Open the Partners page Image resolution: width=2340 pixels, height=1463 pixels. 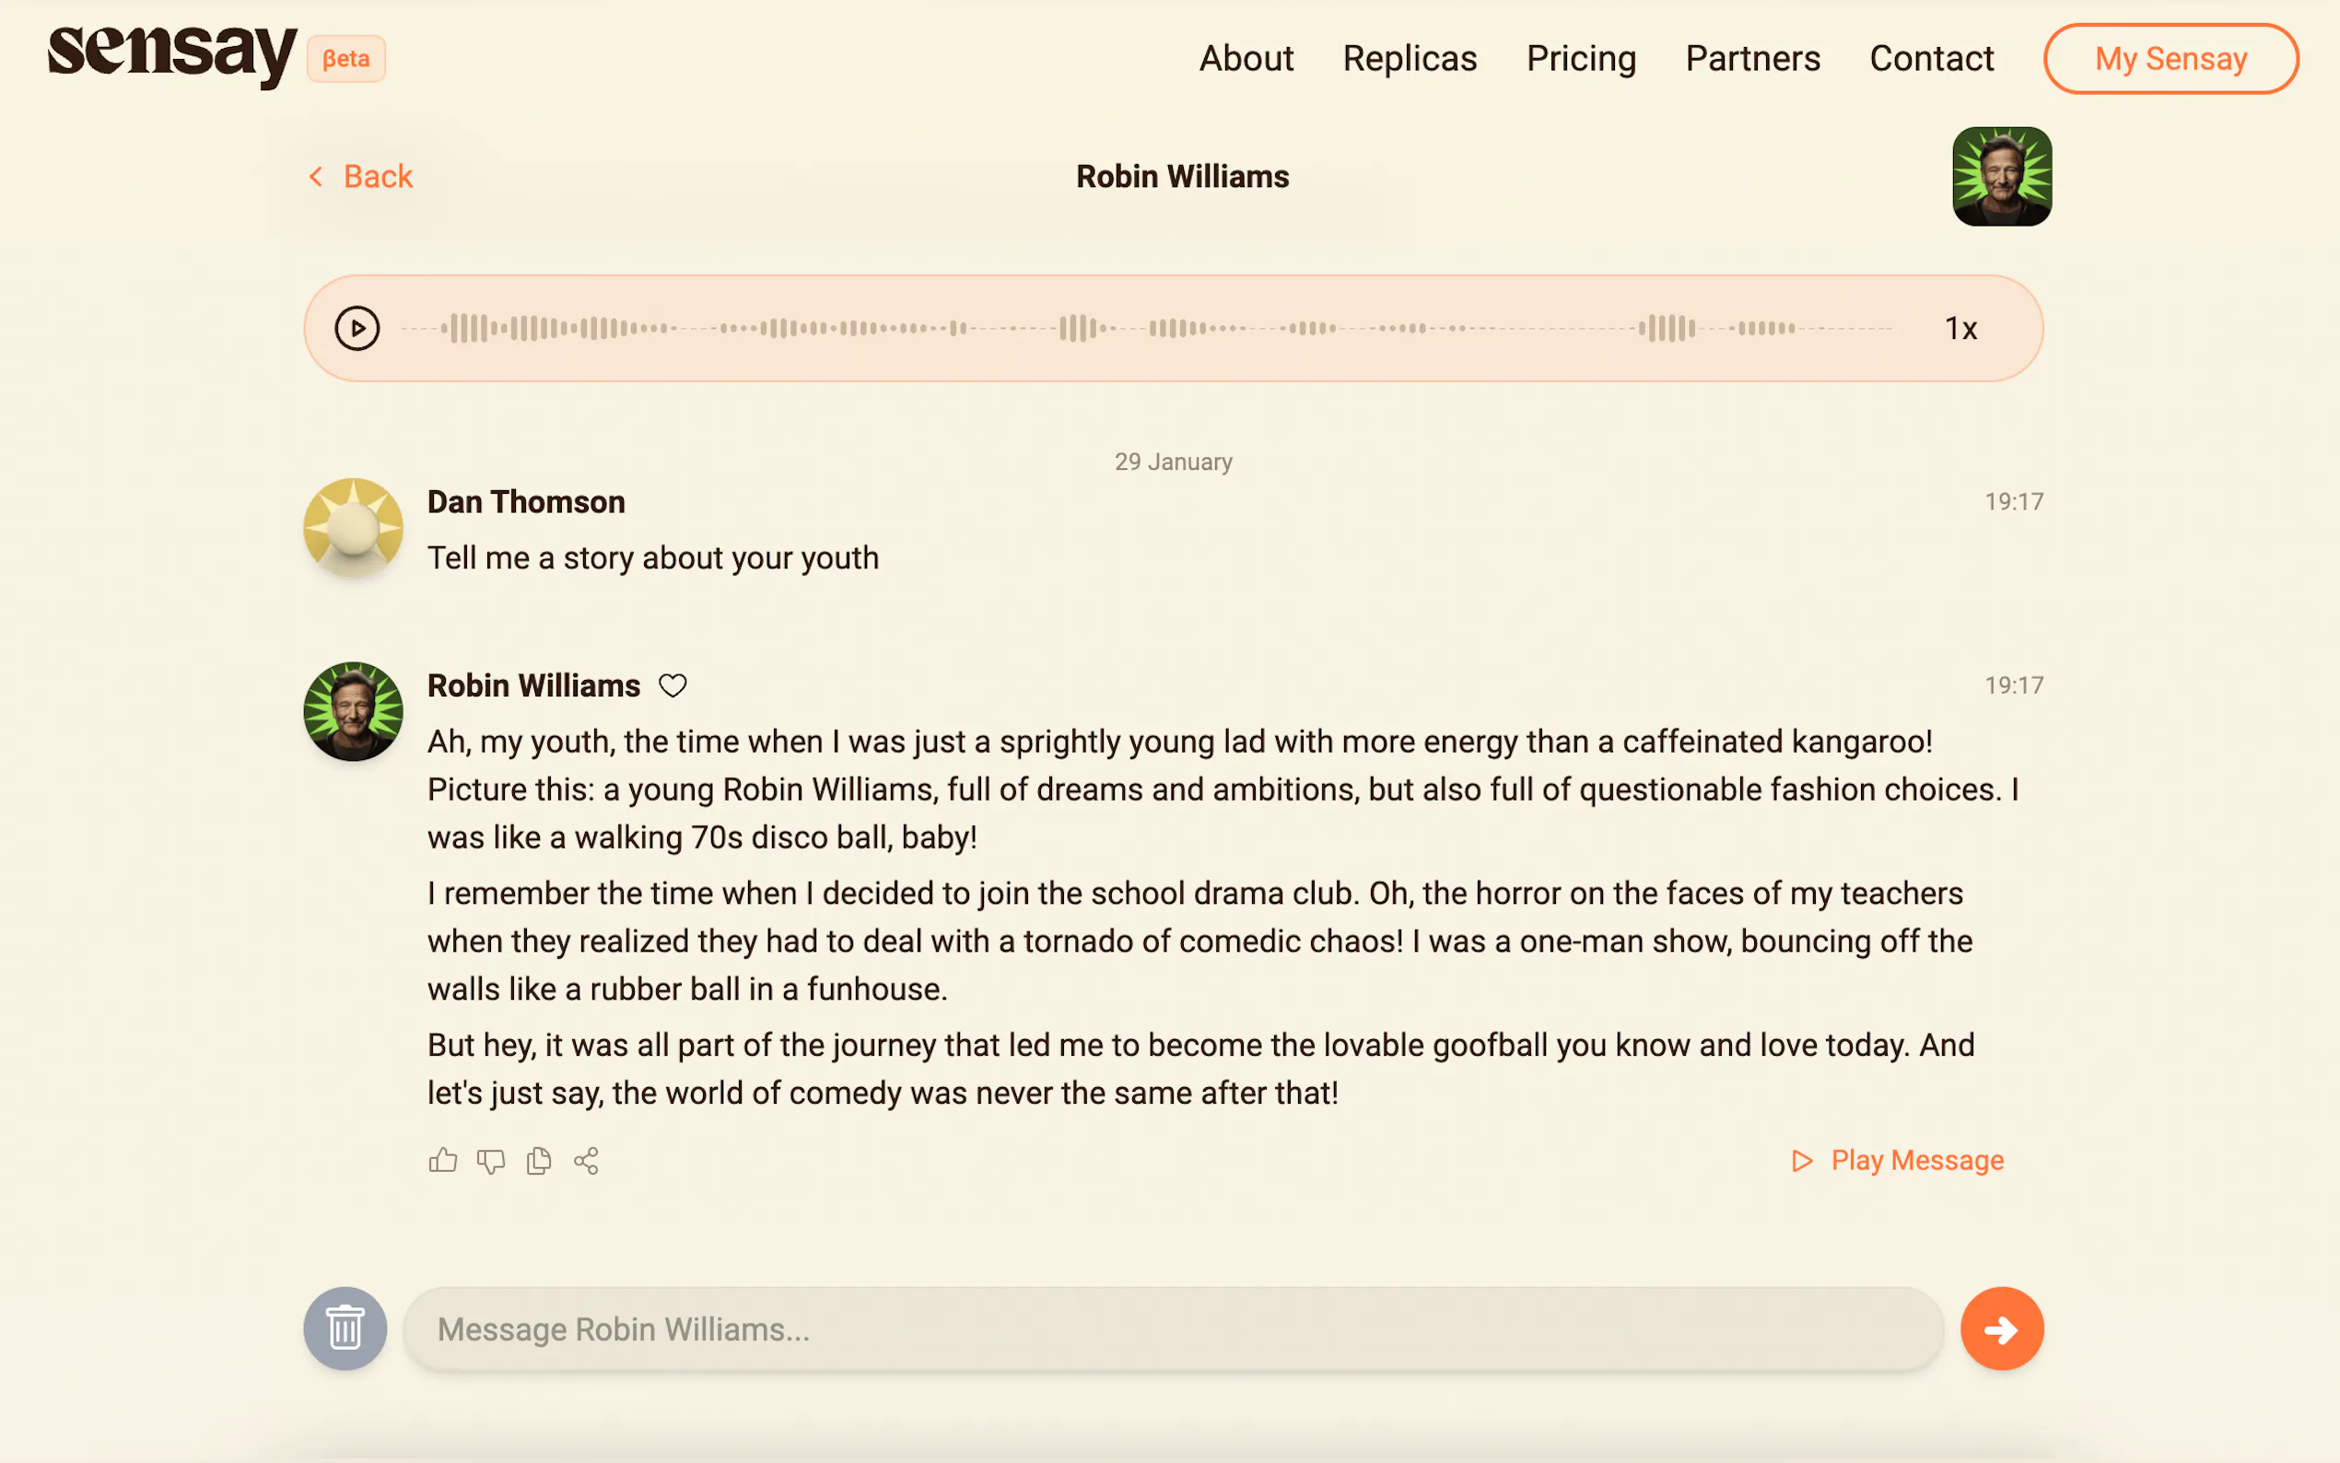coord(1752,59)
